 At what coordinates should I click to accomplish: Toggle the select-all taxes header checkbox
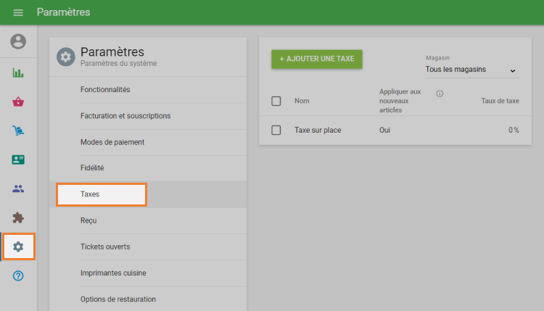point(276,101)
